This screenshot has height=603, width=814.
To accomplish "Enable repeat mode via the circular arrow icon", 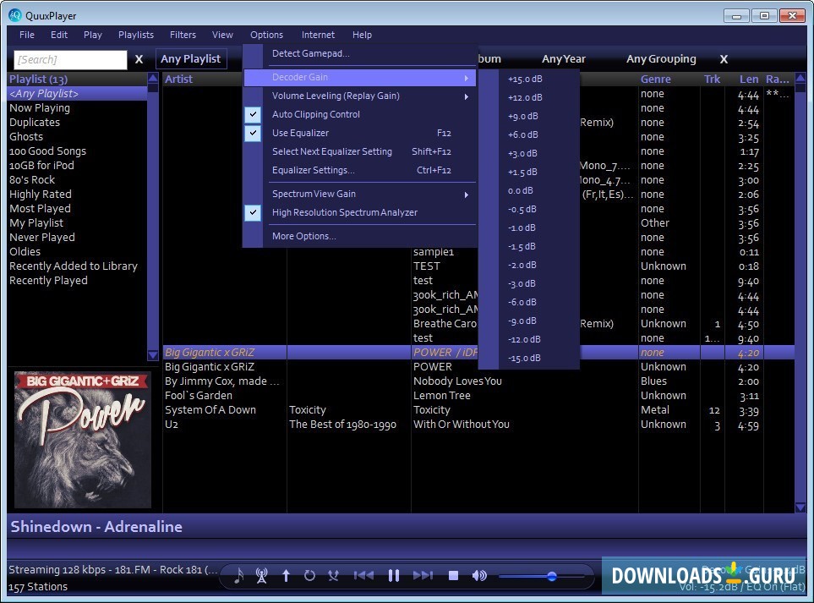I will tap(309, 575).
